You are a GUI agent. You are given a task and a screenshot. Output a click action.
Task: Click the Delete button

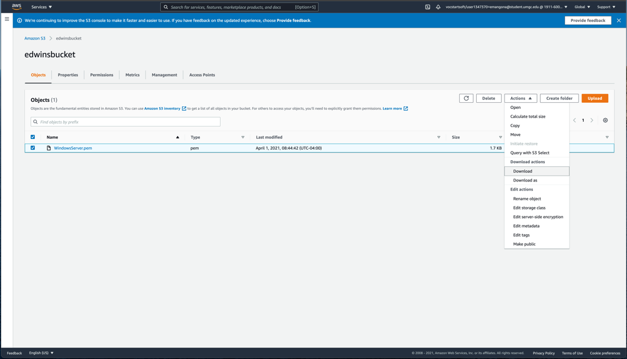click(x=489, y=98)
